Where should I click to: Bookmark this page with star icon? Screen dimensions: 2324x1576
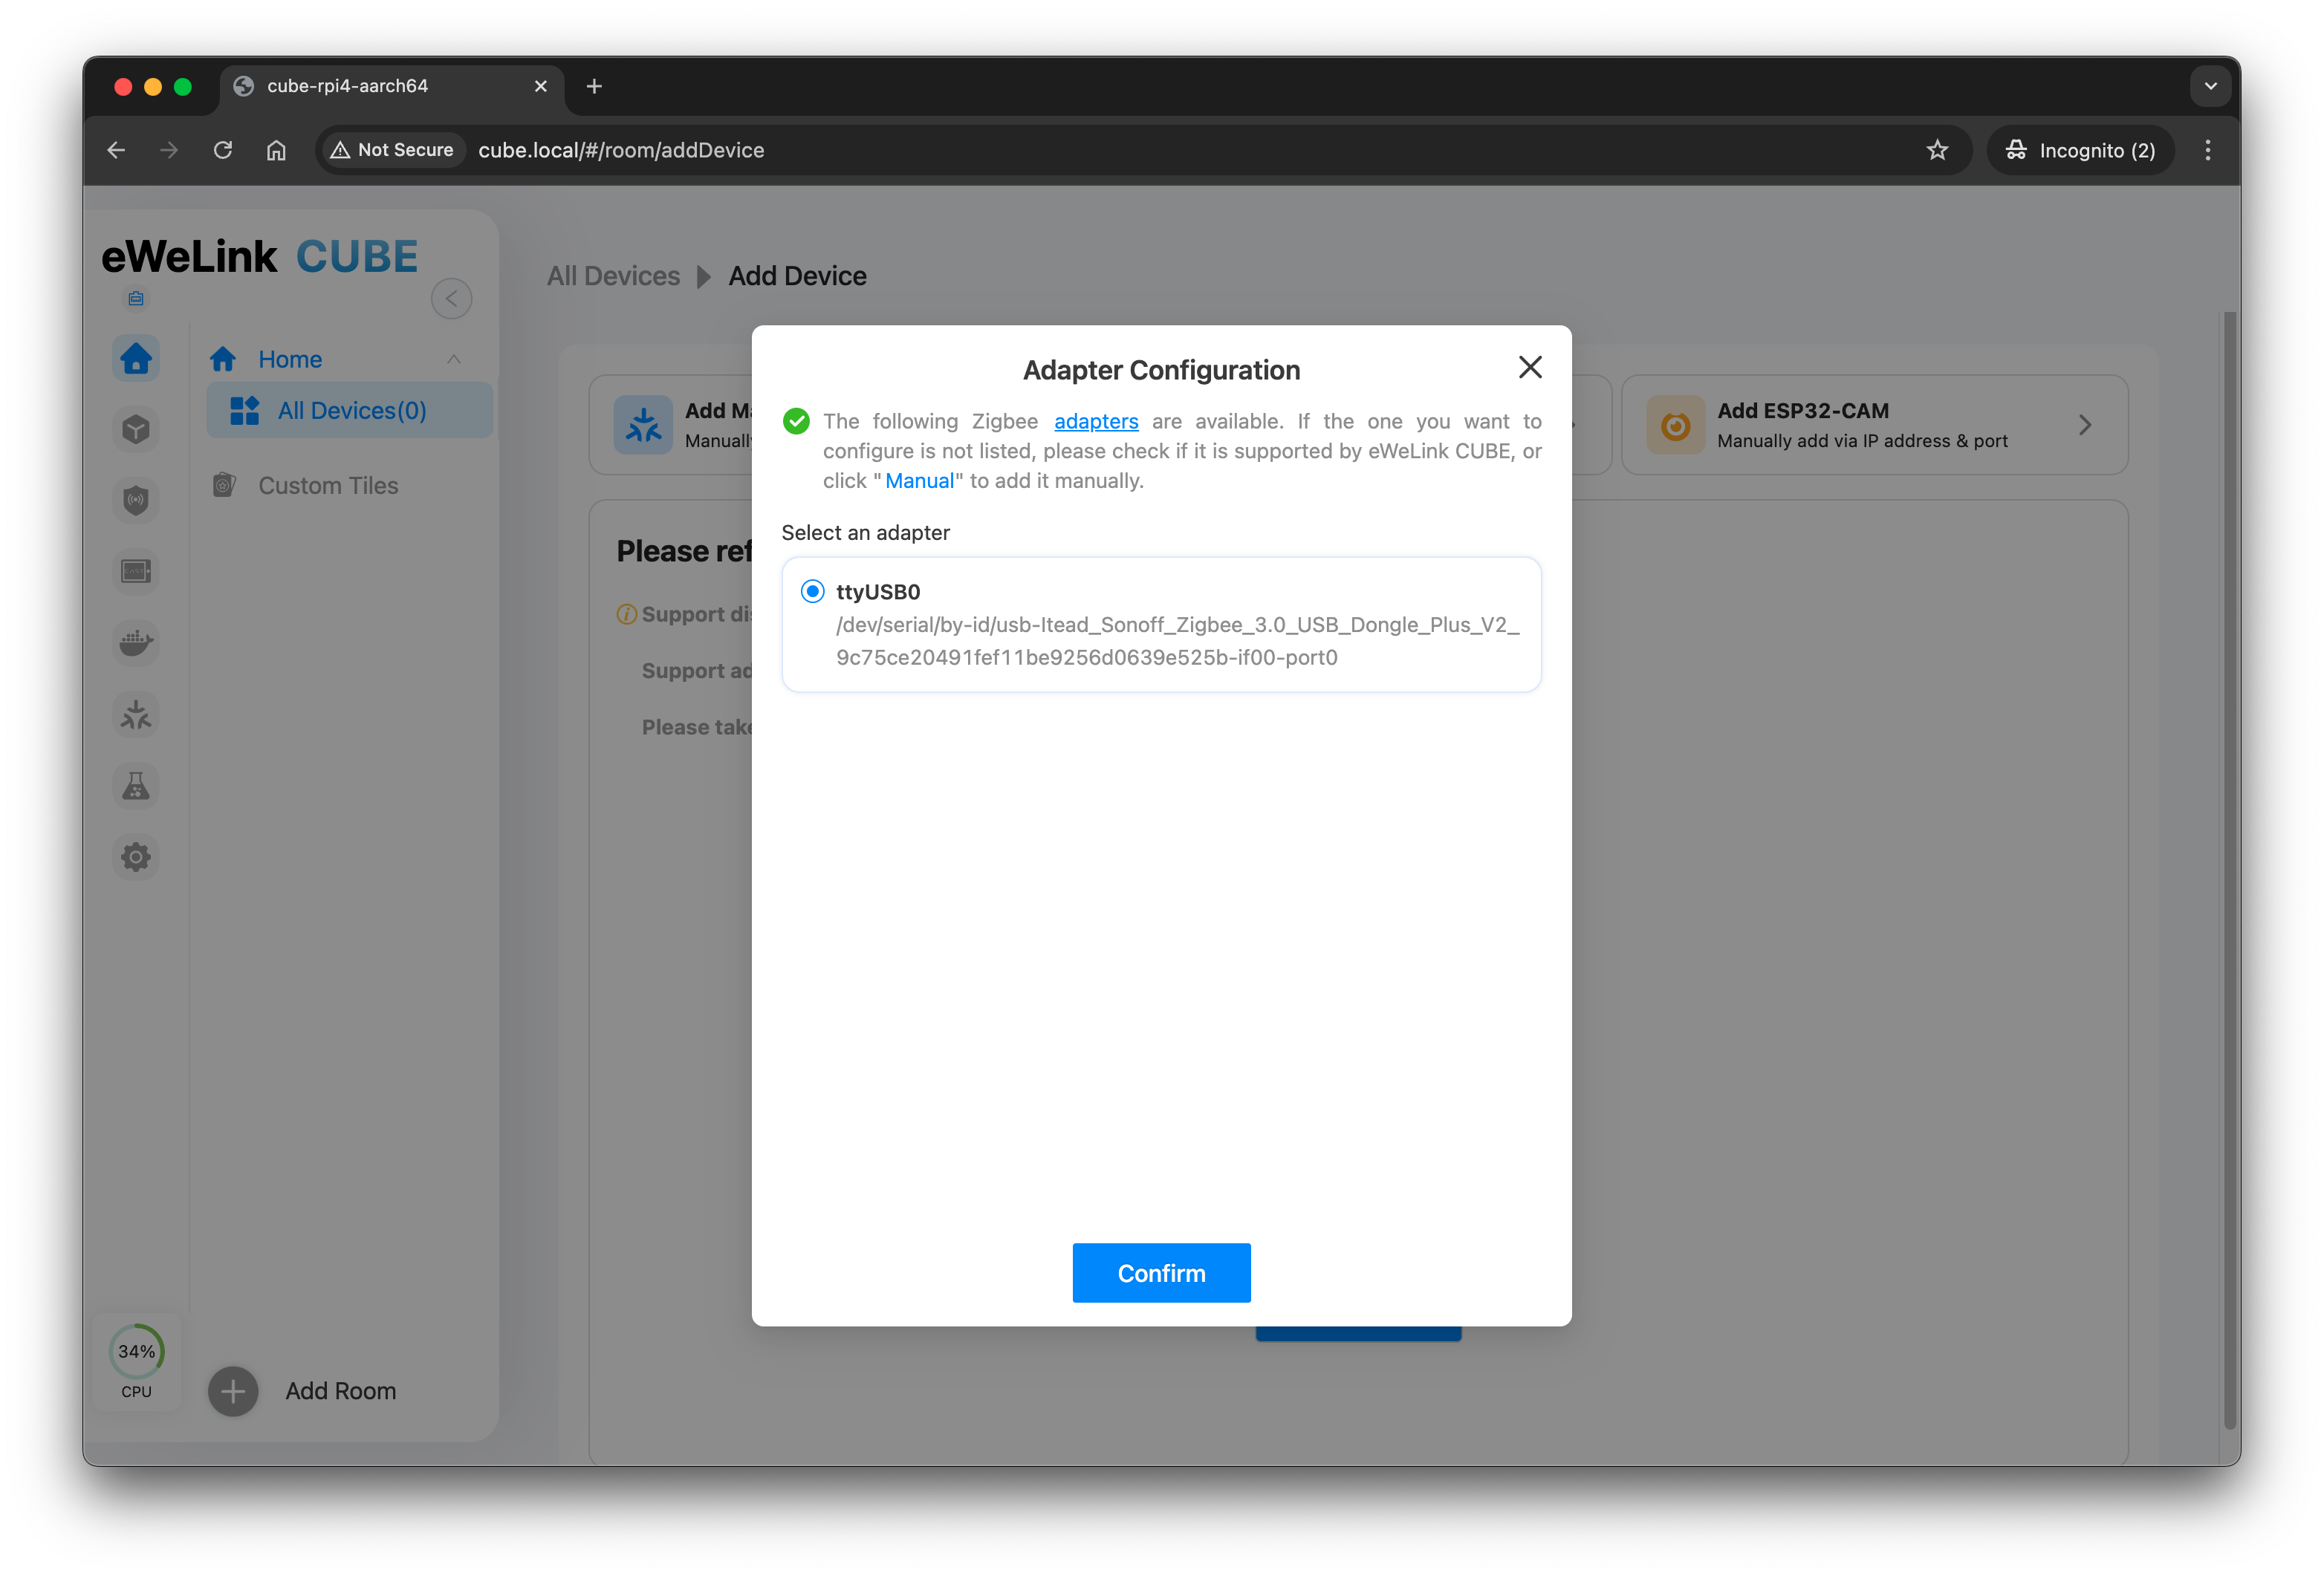[x=1937, y=150]
